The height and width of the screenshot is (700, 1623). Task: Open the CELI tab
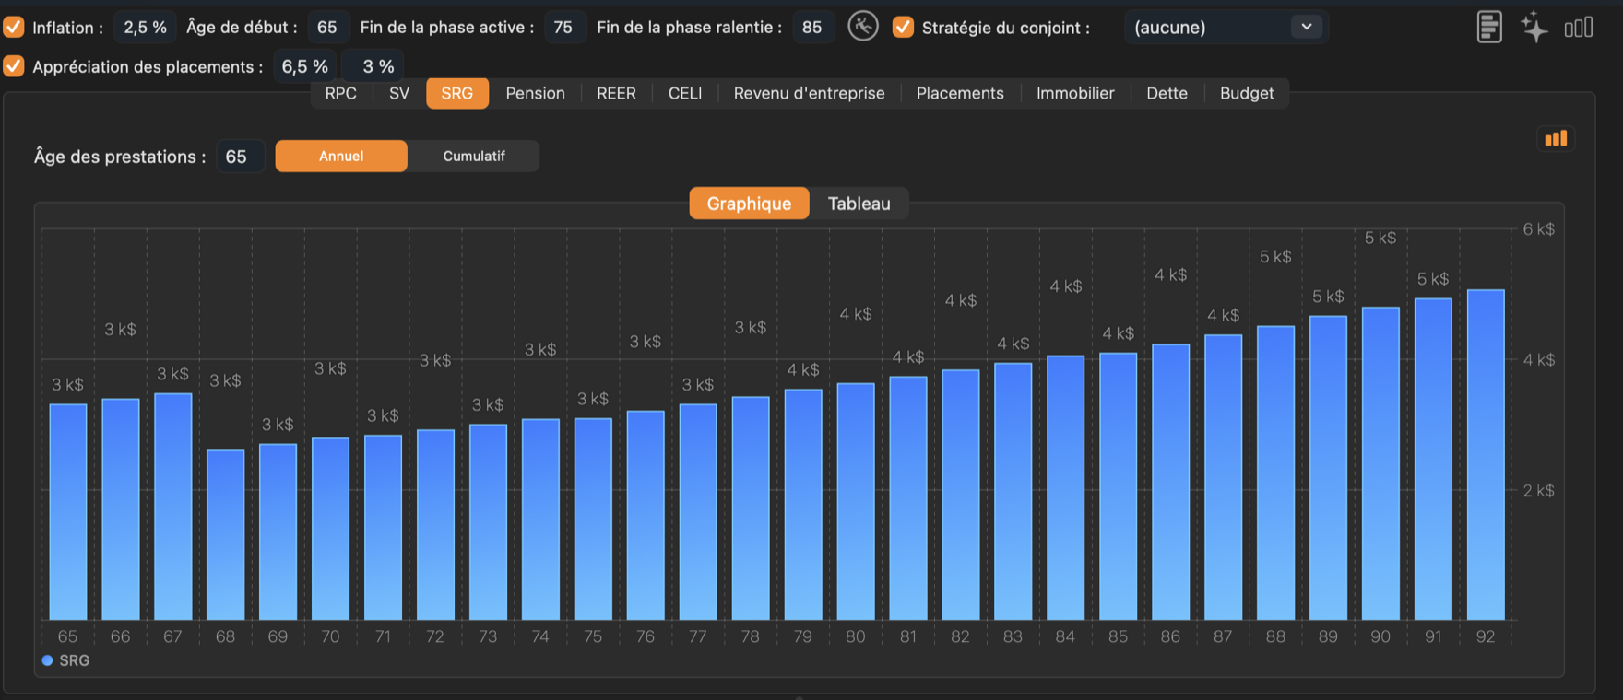(x=685, y=93)
